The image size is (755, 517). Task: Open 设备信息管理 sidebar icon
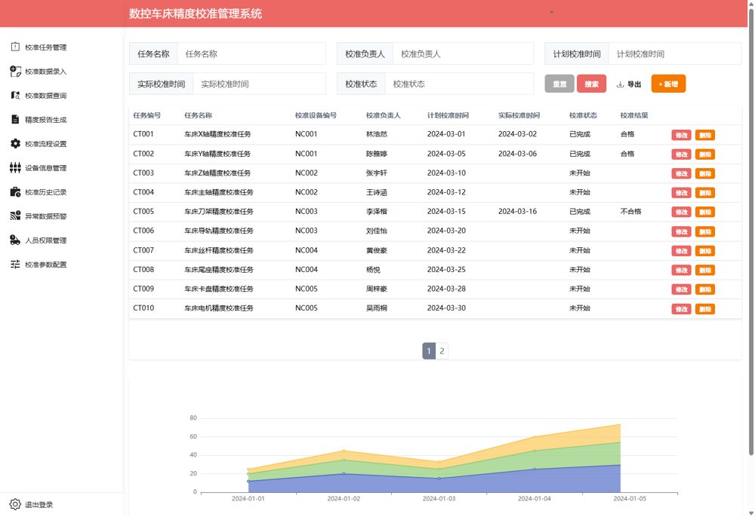pyautogui.click(x=15, y=167)
